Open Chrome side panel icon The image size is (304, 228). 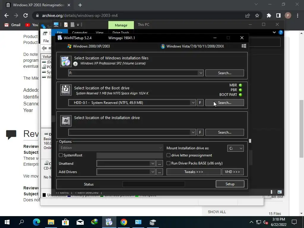pyautogui.click(x=278, y=15)
